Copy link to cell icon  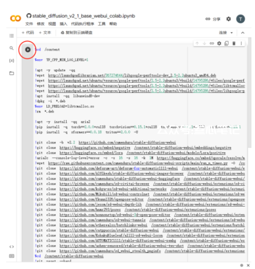212,43
